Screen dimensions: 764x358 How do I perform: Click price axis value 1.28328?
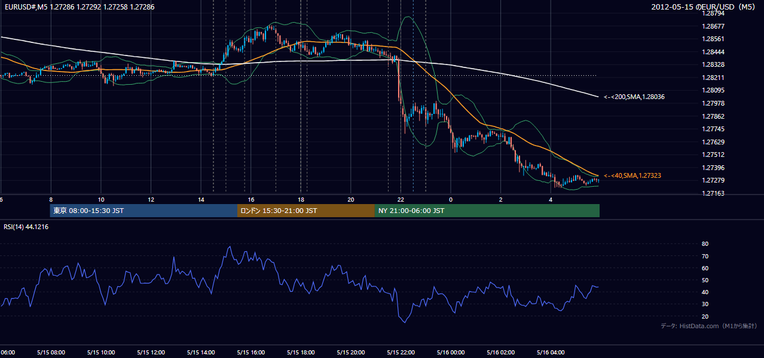tap(713, 64)
